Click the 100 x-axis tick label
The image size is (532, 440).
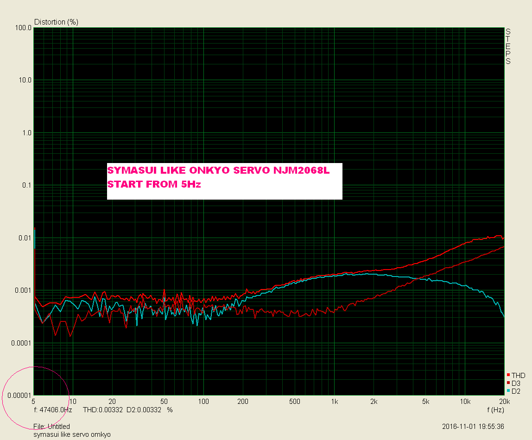pos(203,402)
